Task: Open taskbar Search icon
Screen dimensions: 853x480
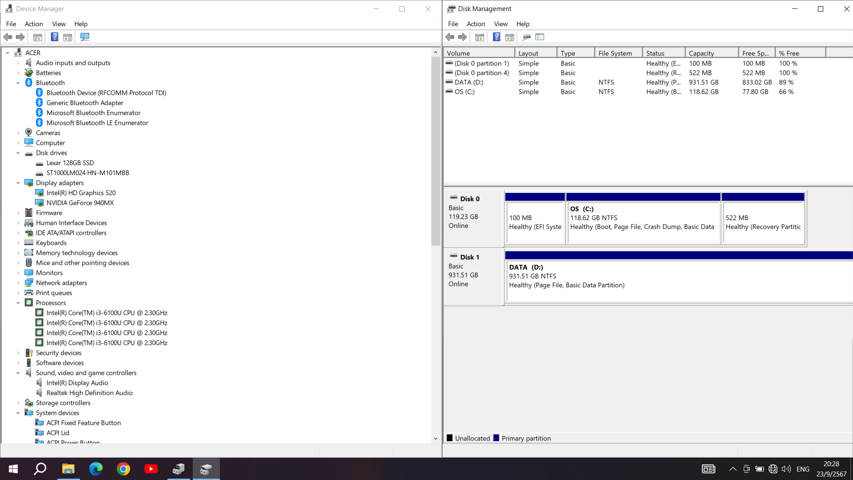Action: pos(40,469)
